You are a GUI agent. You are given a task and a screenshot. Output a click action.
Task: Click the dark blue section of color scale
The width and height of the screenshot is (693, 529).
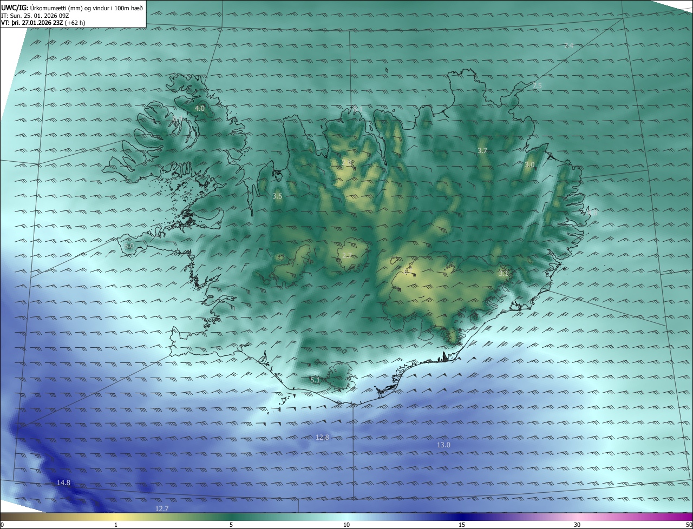click(462, 517)
